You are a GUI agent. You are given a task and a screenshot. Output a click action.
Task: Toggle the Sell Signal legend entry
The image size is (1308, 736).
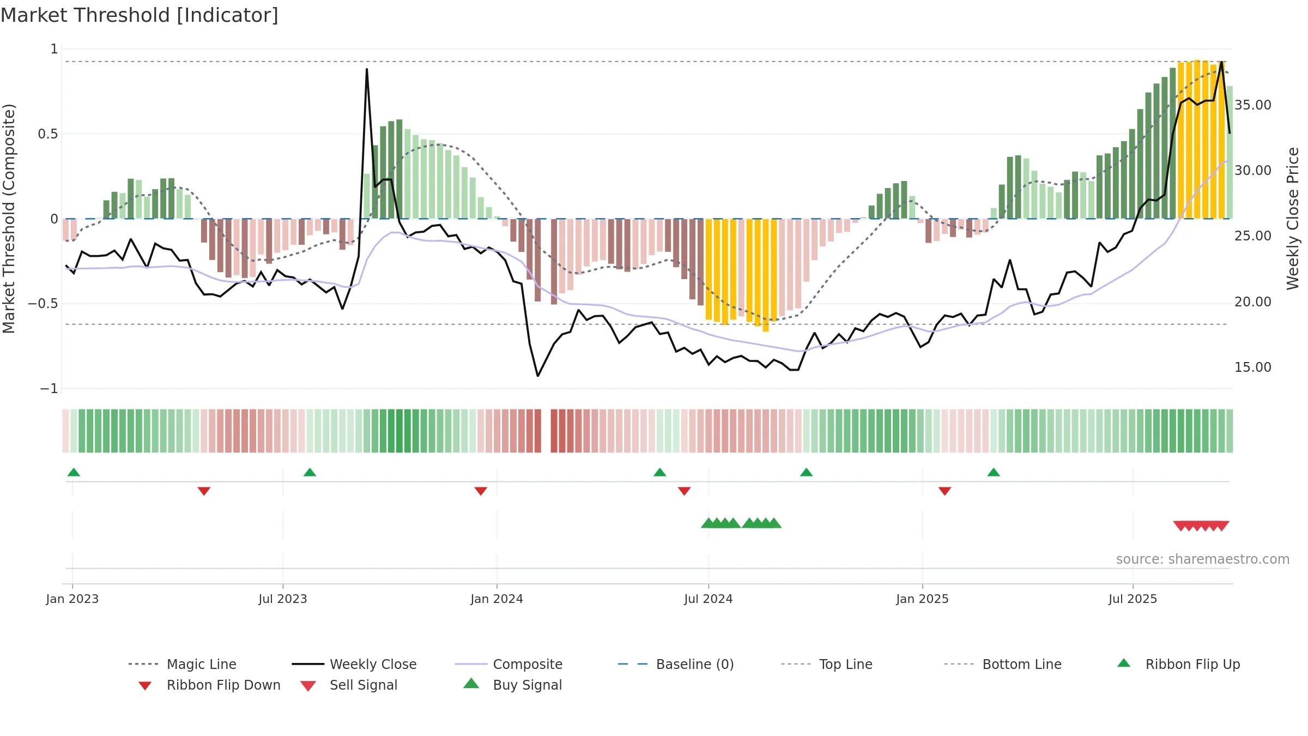pos(349,685)
